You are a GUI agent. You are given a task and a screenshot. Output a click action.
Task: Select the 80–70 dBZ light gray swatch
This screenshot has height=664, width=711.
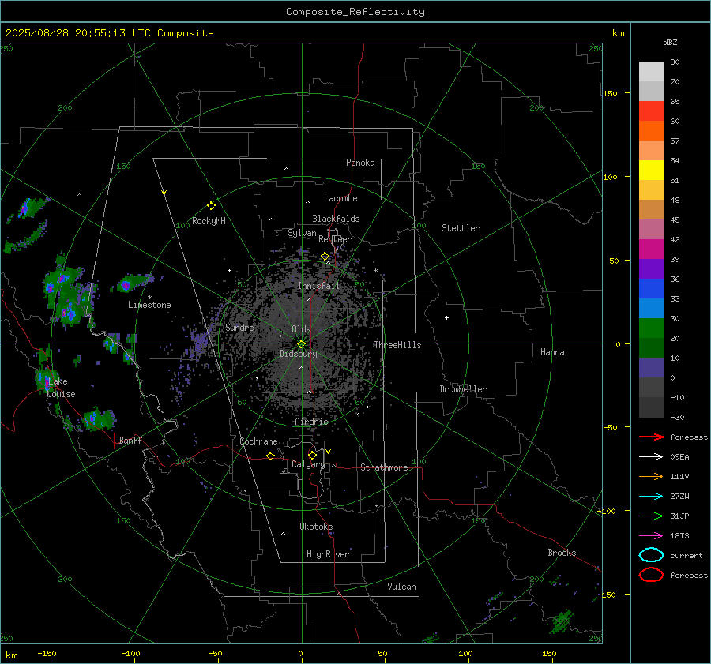[x=651, y=71]
